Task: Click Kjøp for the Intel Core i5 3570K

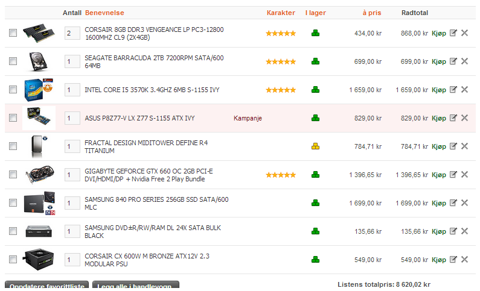Action: (x=439, y=90)
